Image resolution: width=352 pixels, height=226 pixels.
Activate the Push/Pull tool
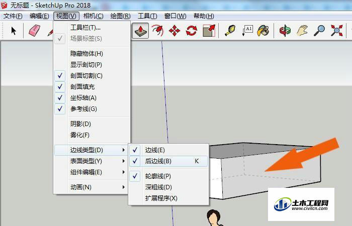pos(140,31)
